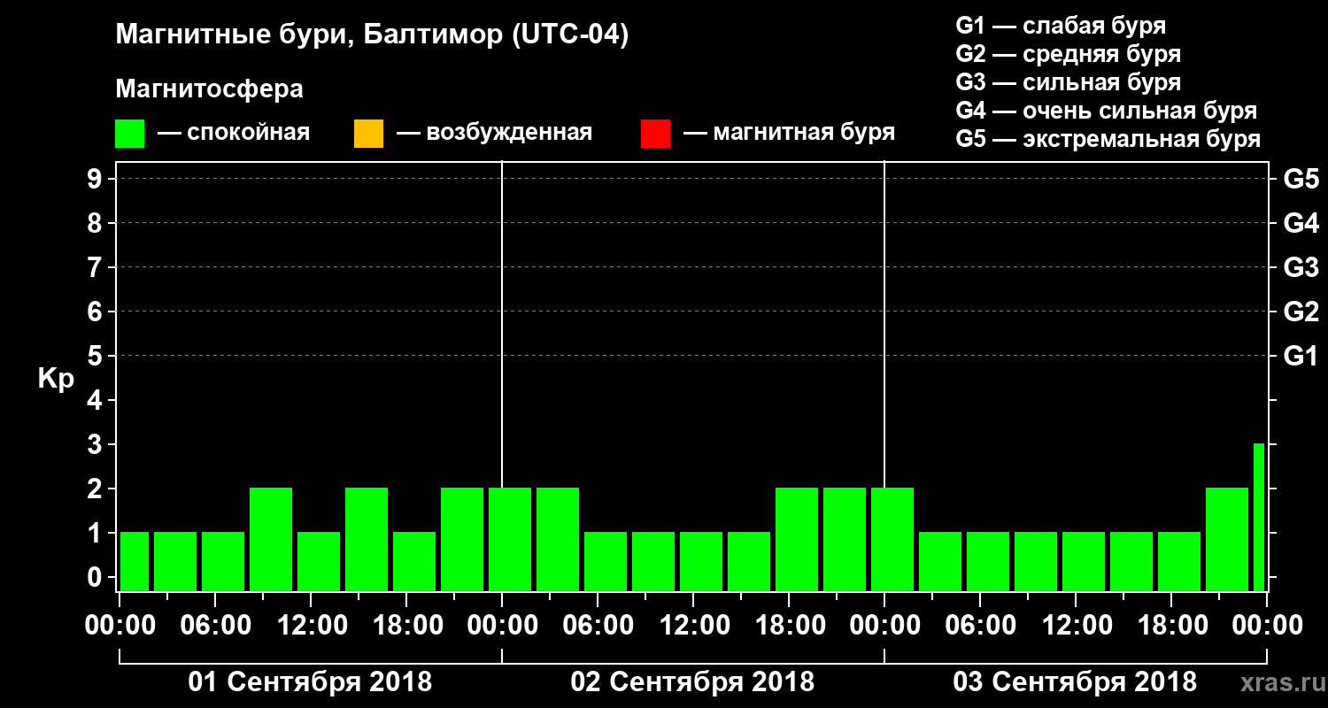
Task: Click the title 'Магнитные бури, Балтимор (UTC-04)'
Action: point(372,36)
